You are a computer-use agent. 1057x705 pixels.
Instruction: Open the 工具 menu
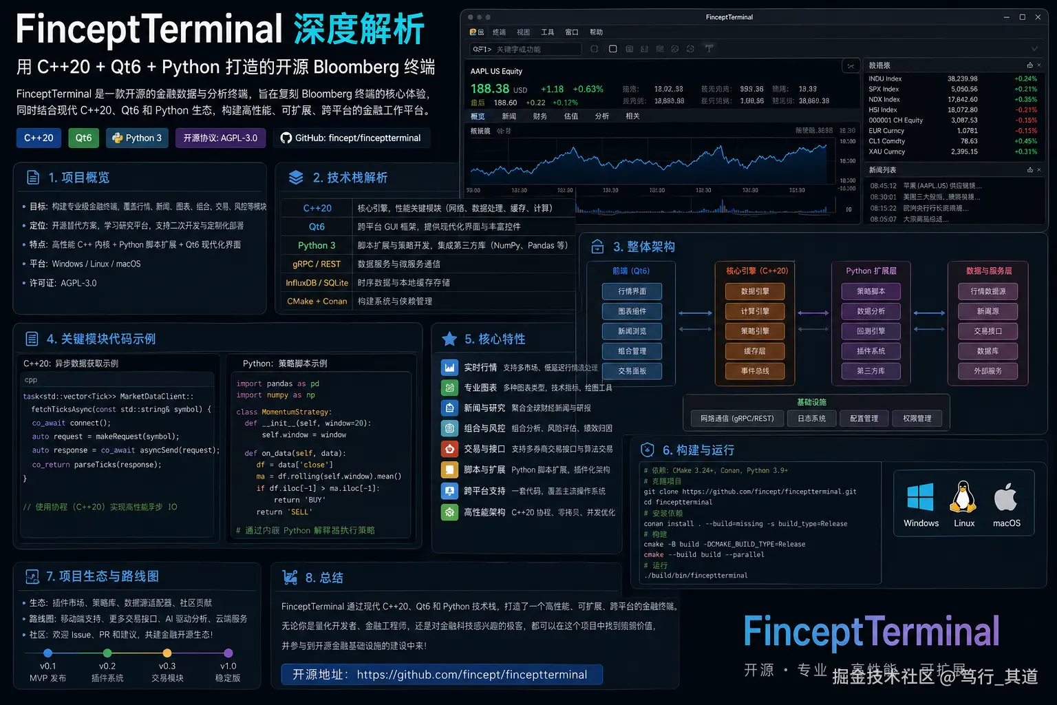pos(548,32)
